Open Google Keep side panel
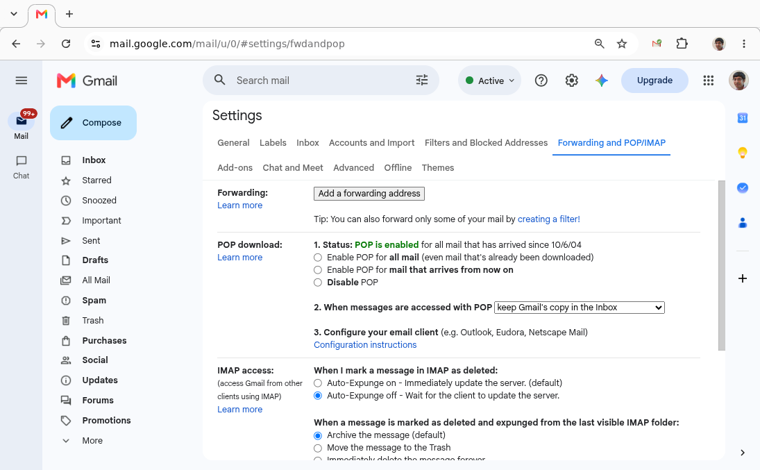 click(742, 153)
